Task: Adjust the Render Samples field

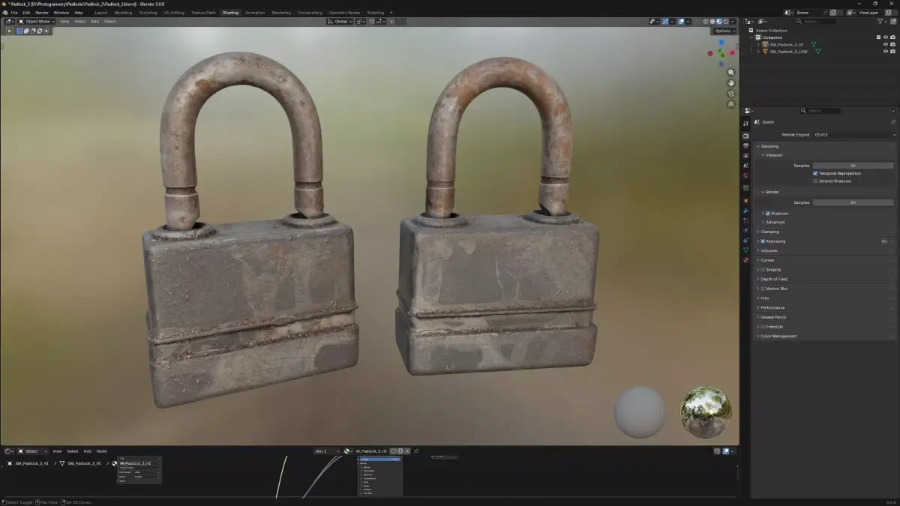Action: [x=853, y=202]
